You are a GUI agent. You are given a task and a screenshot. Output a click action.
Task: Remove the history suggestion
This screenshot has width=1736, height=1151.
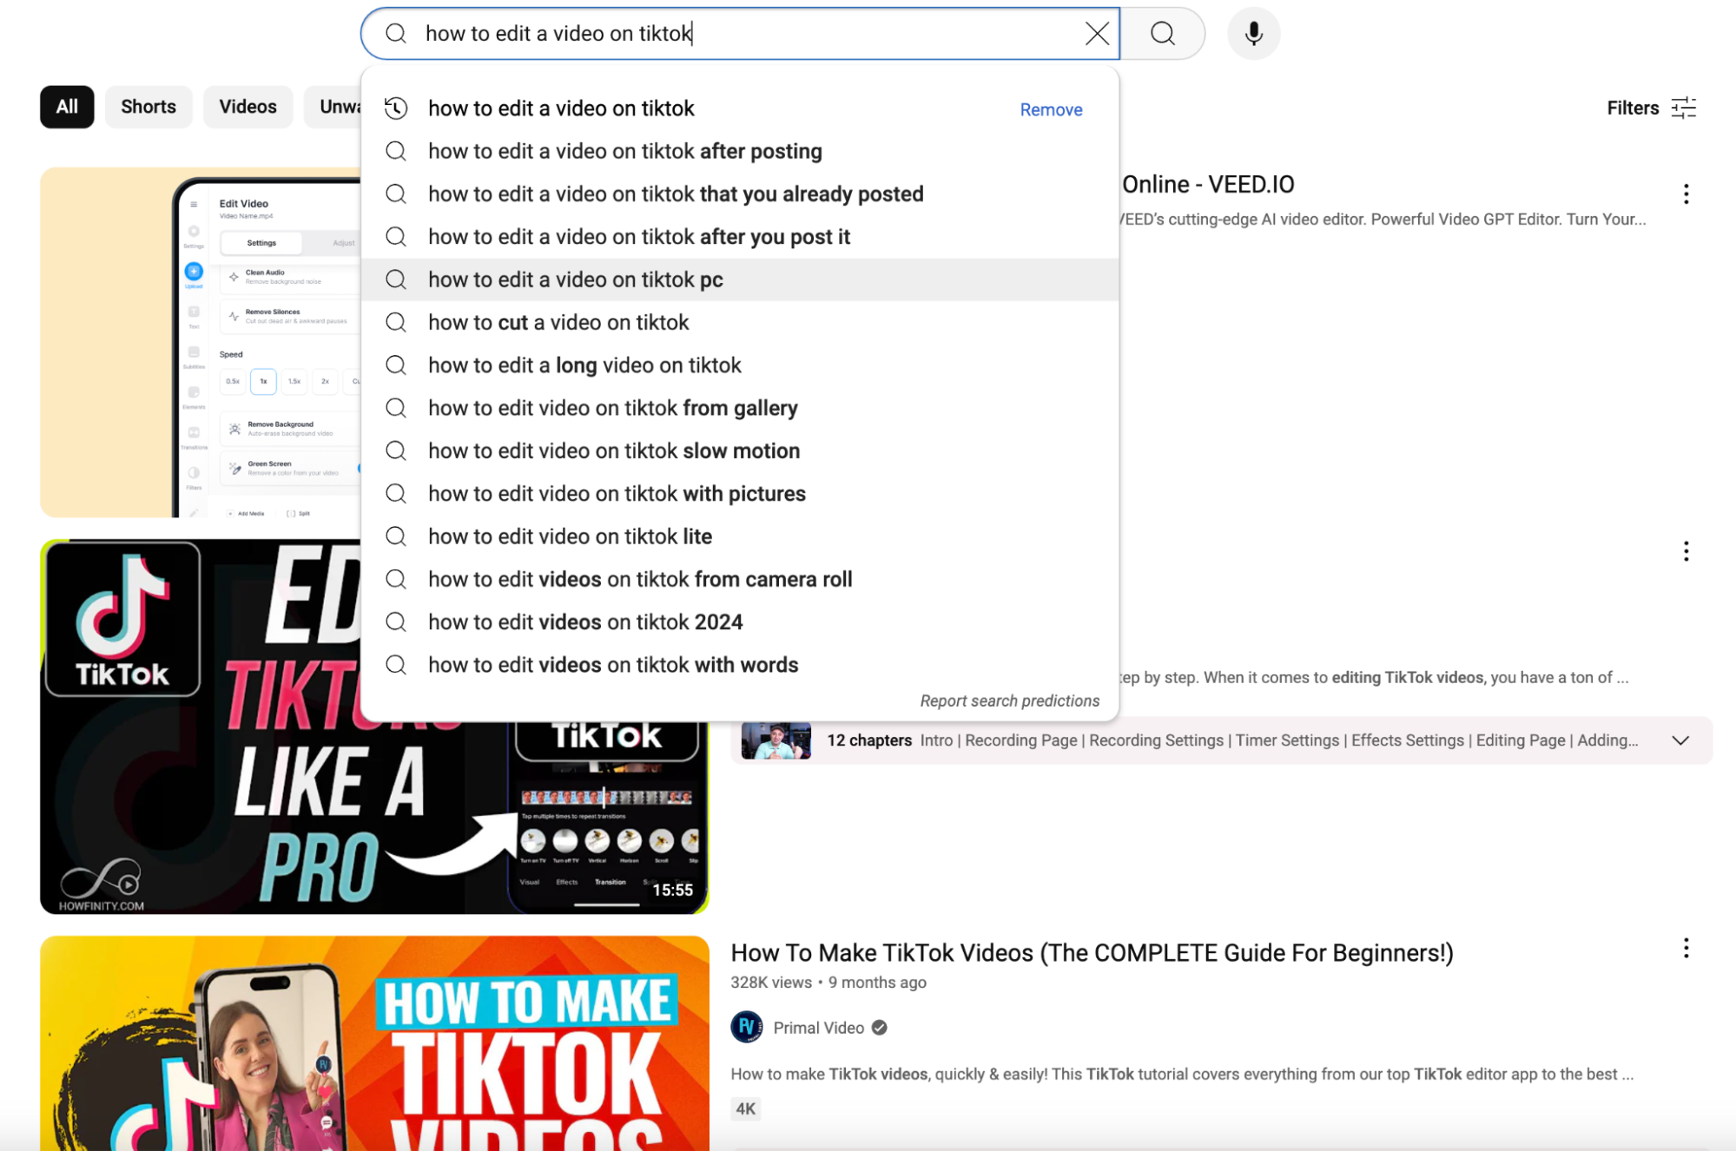1051,109
